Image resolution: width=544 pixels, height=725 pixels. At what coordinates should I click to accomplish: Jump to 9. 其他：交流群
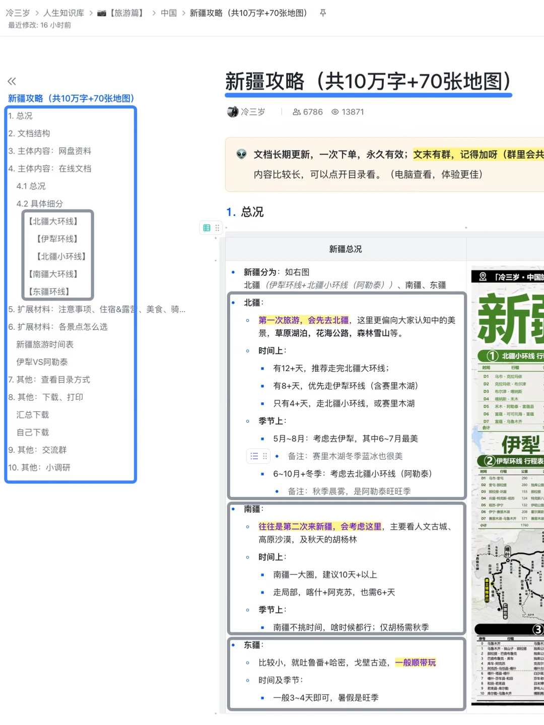pyautogui.click(x=37, y=451)
